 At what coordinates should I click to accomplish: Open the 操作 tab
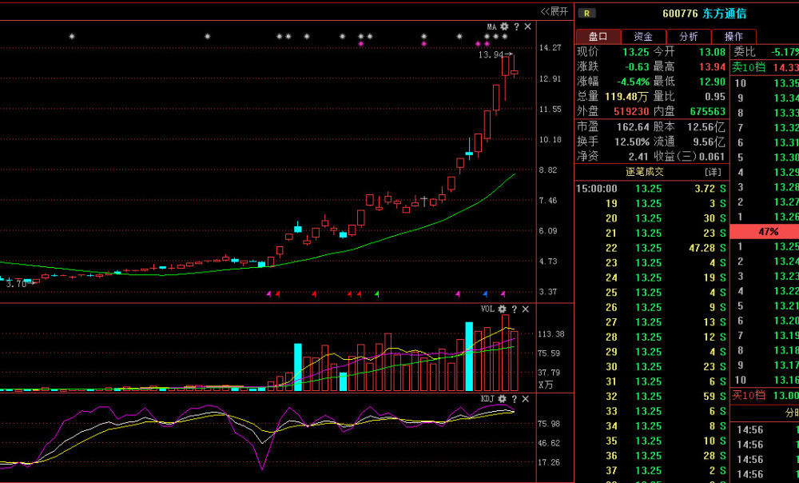733,36
